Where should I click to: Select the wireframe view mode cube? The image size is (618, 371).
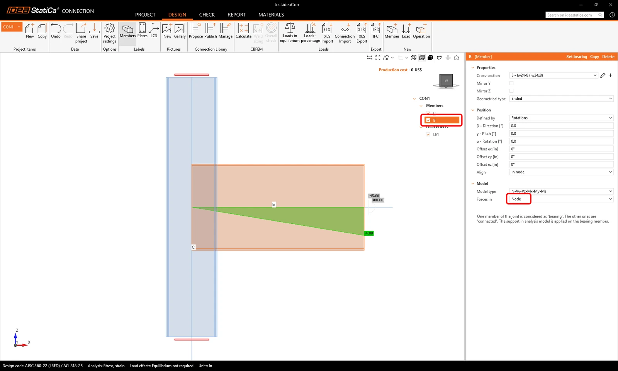(x=414, y=58)
